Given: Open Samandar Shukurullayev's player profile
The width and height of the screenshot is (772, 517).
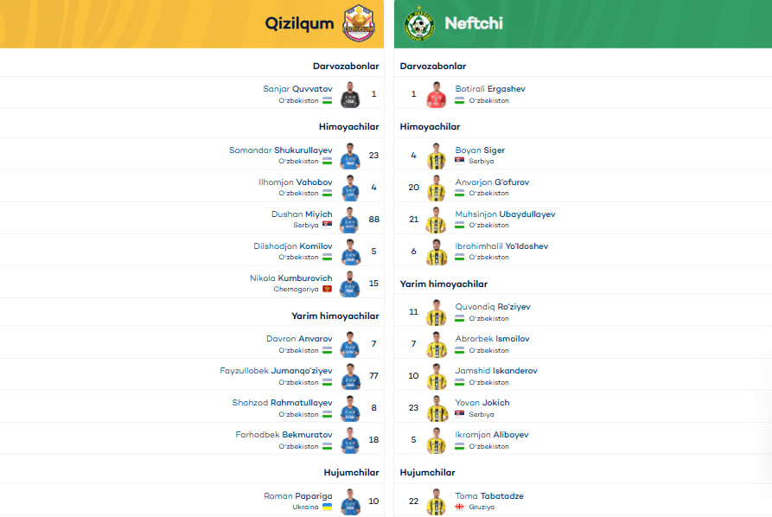Looking at the screenshot, I should 281,150.
